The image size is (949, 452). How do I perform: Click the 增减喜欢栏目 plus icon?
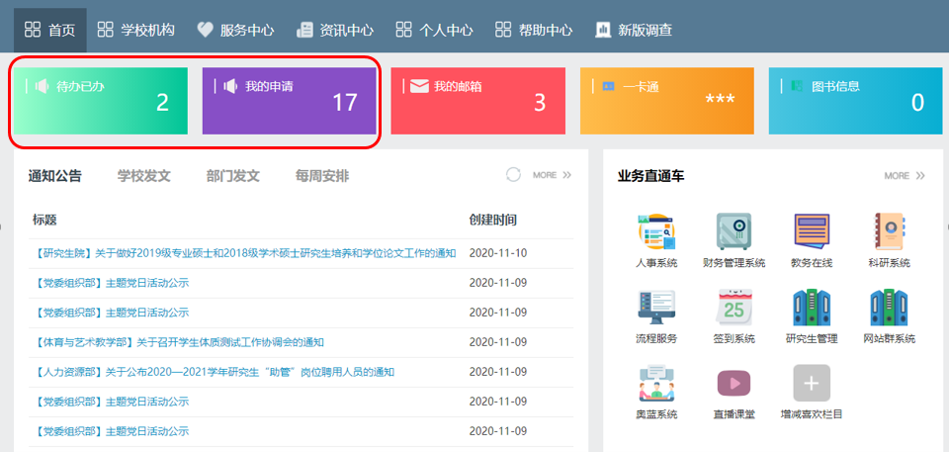click(812, 383)
